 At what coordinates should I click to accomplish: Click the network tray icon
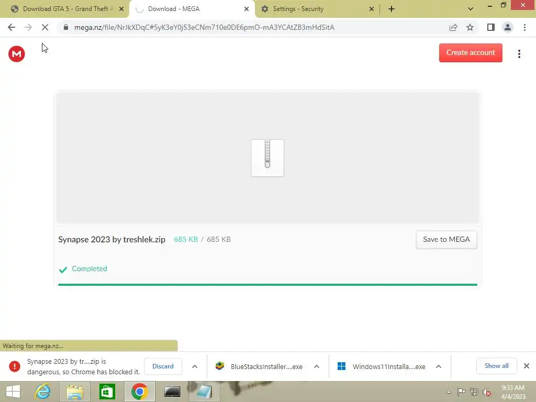(474, 392)
